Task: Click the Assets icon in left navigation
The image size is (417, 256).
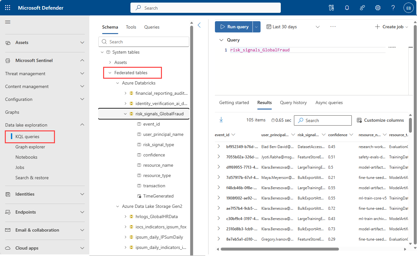Action: (8, 43)
